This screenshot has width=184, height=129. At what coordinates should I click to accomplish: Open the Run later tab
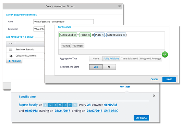pyautogui.click(x=125, y=87)
